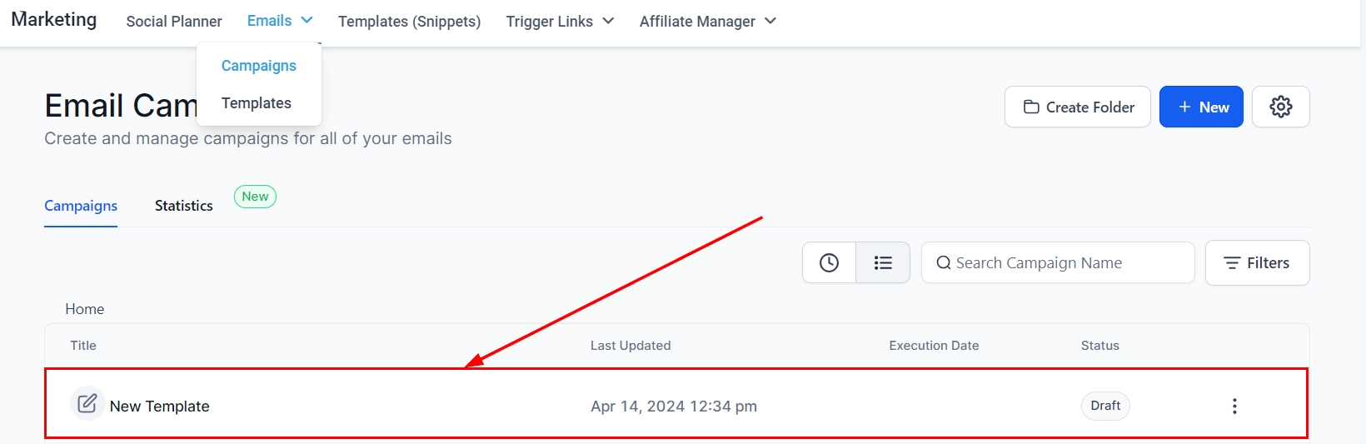Select Templates in the Emails submenu

[256, 103]
